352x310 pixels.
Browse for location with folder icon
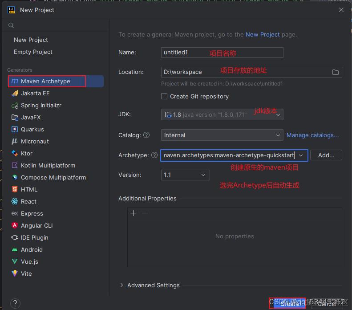[336, 72]
